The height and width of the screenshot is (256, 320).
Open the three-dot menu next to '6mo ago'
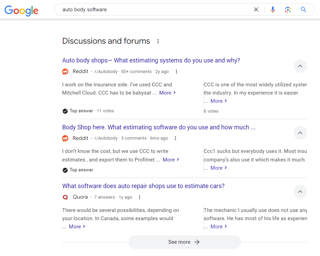(175, 138)
